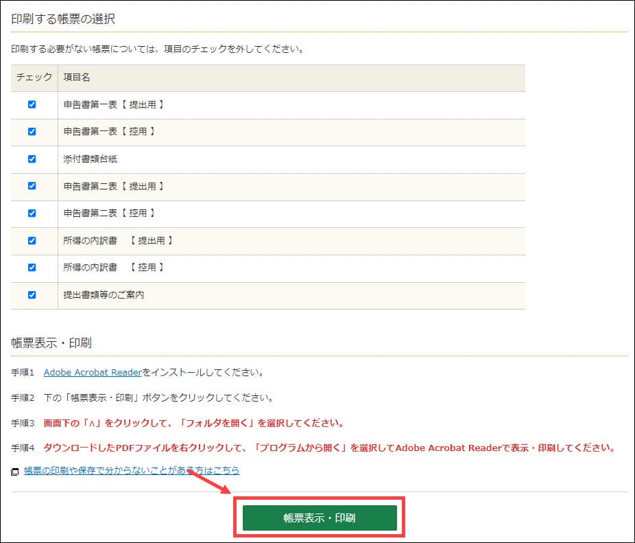Click the 帳票表示・印刷 section heading
The height and width of the screenshot is (543, 635).
[51, 343]
